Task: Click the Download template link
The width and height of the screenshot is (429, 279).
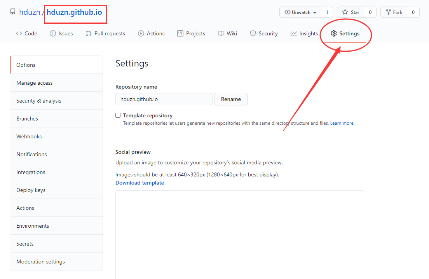Action: (140, 183)
